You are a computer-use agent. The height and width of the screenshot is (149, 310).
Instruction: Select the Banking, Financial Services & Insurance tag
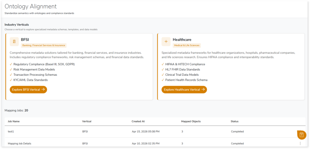[44, 45]
